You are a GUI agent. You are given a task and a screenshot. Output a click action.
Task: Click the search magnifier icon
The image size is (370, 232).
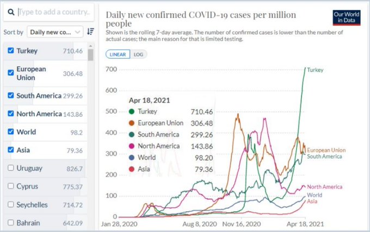11,12
